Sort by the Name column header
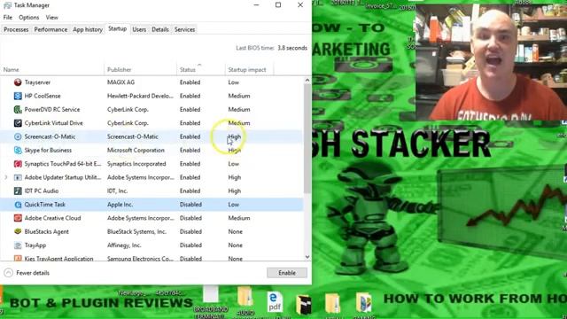 tap(52, 69)
